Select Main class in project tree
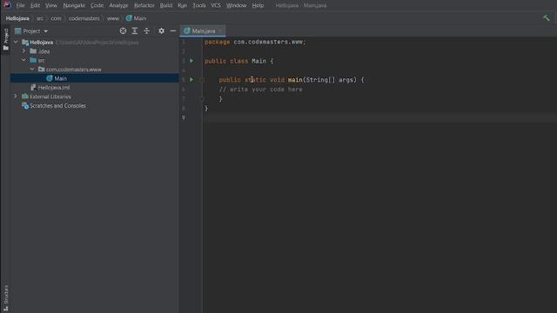557x313 pixels. coord(60,78)
